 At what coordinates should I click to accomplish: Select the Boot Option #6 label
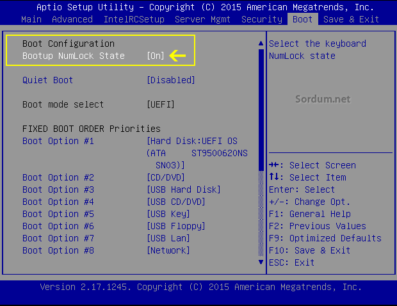(58, 226)
